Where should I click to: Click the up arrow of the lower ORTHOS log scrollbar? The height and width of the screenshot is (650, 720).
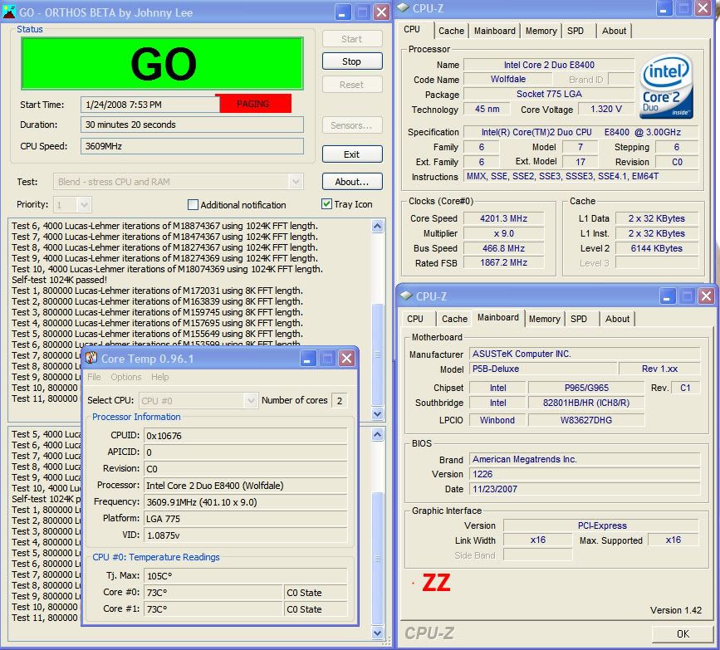378,434
